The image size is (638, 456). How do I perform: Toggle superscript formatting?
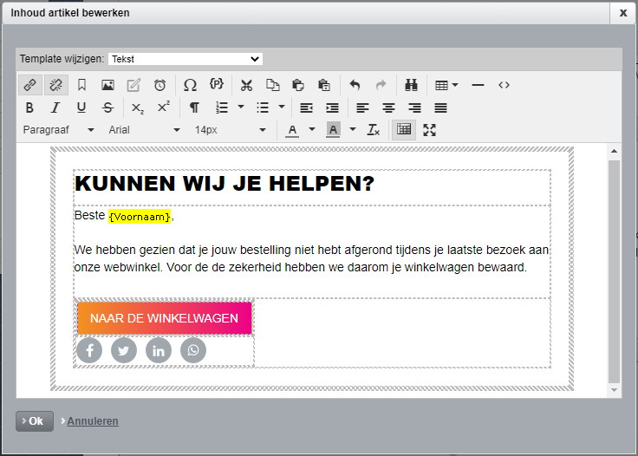tap(164, 107)
